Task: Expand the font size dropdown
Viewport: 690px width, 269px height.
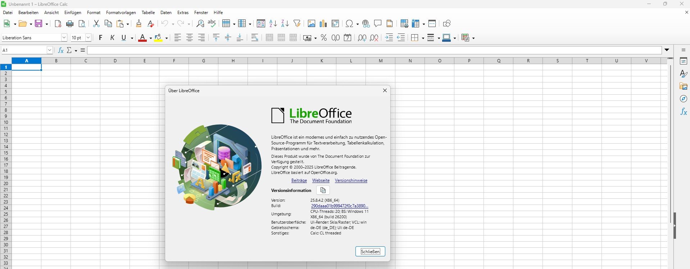Action: (x=88, y=37)
